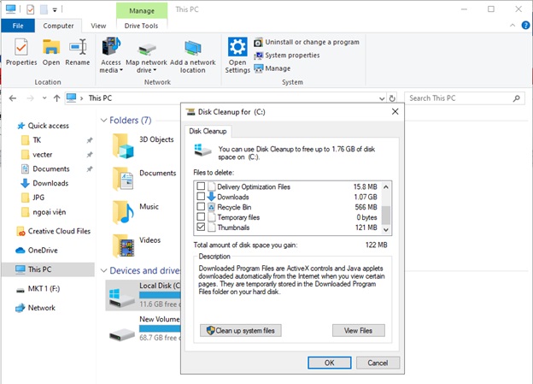This screenshot has width=533, height=384.
Task: Select Local Disk C drive
Action: (143, 295)
